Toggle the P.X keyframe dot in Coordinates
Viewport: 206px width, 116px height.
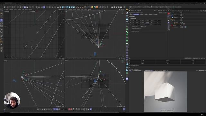coord(131,21)
